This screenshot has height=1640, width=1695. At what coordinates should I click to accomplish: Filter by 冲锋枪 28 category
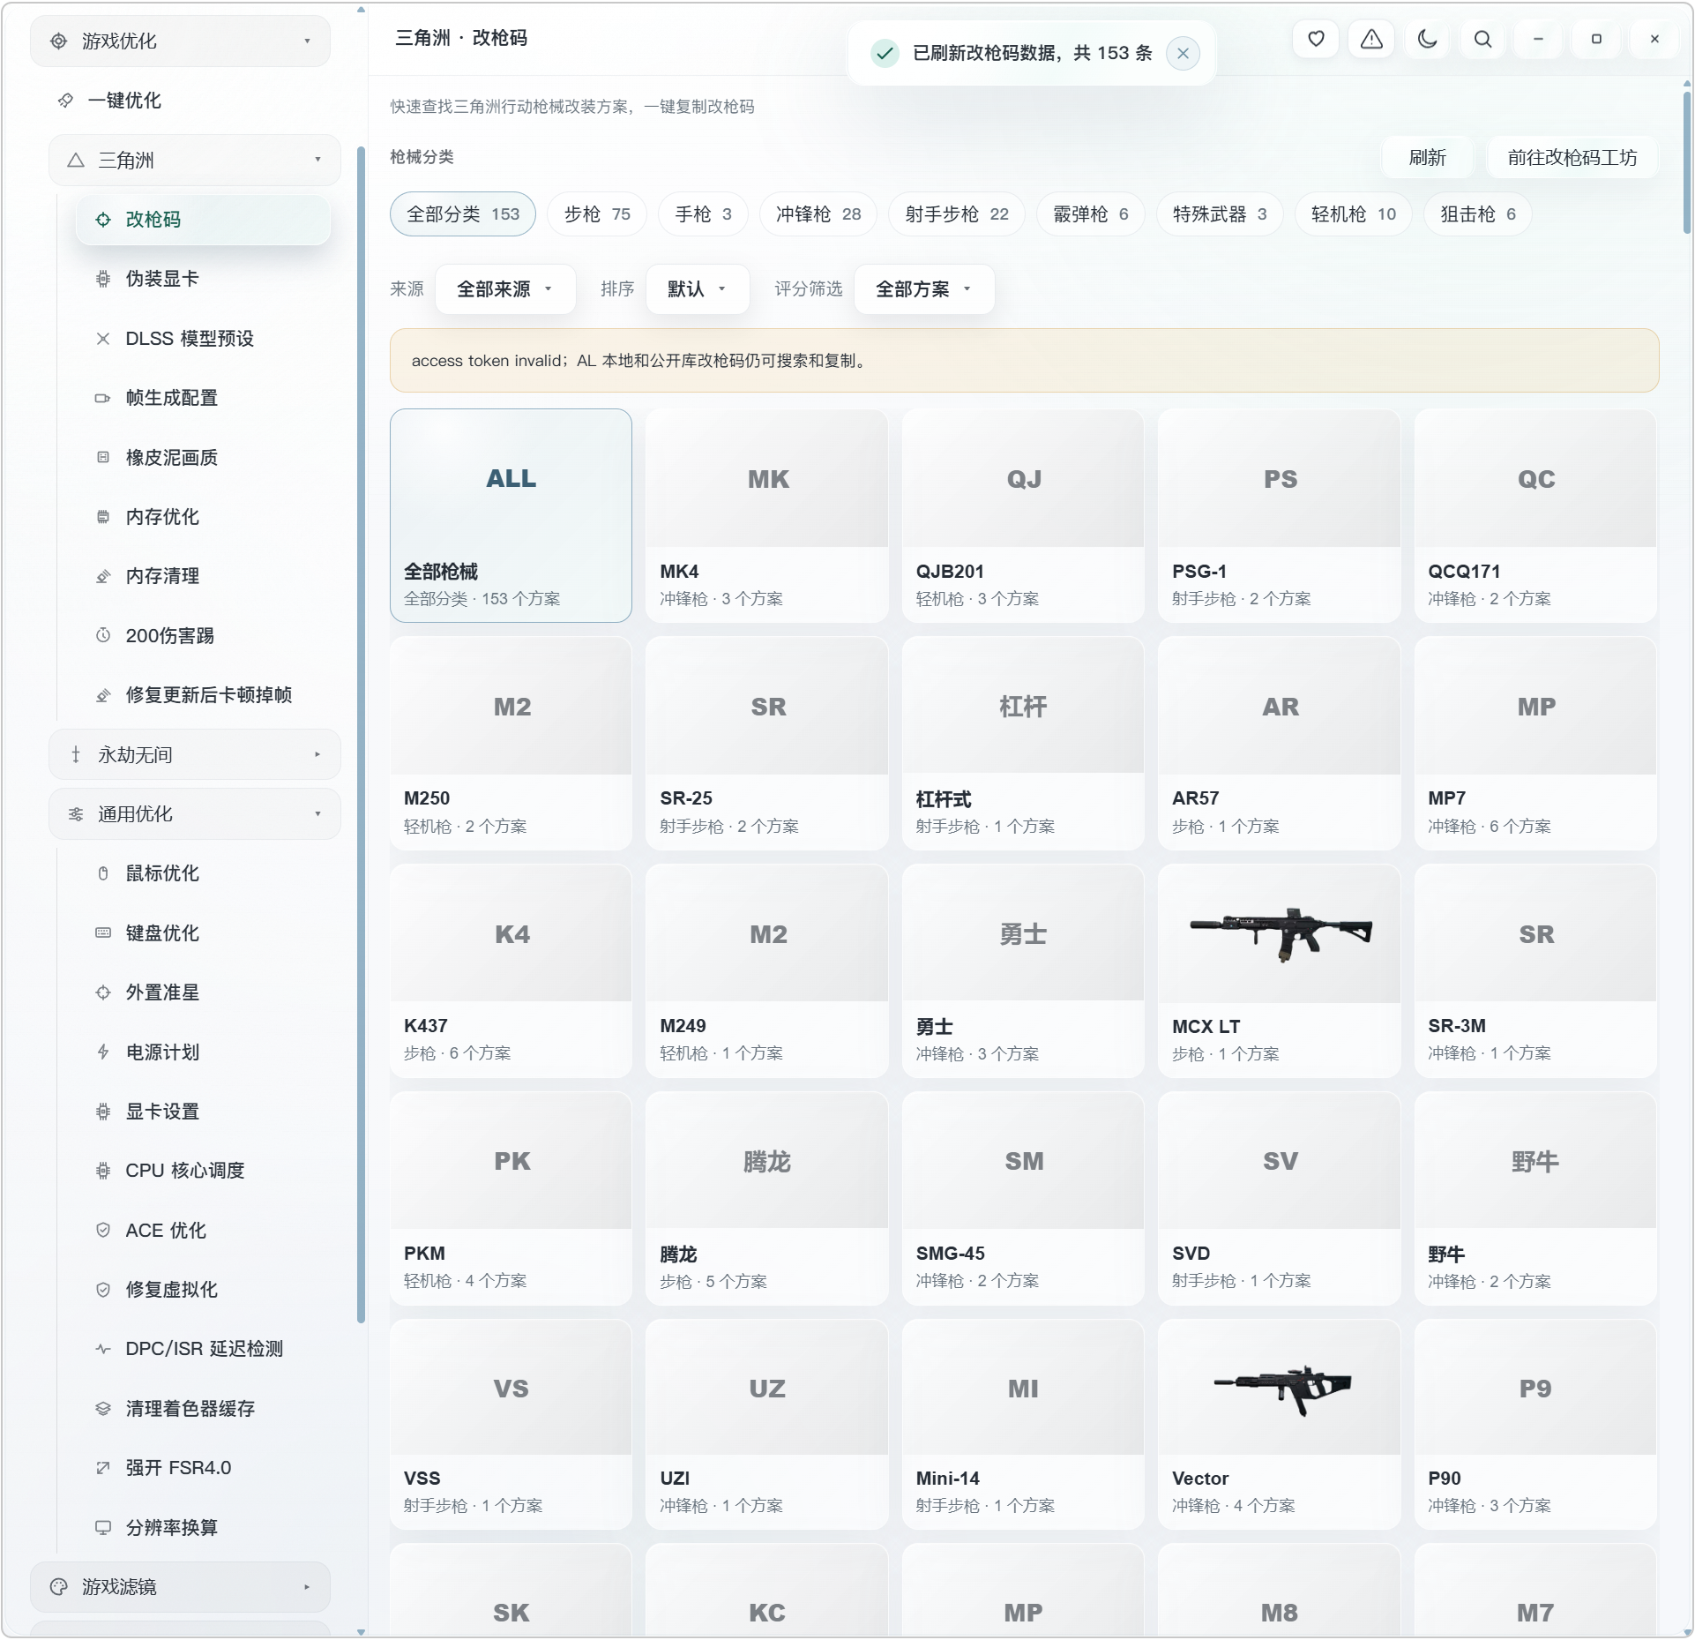point(818,214)
